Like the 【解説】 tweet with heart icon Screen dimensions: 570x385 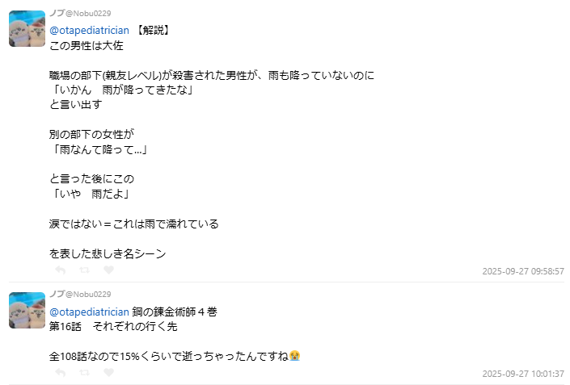click(109, 270)
